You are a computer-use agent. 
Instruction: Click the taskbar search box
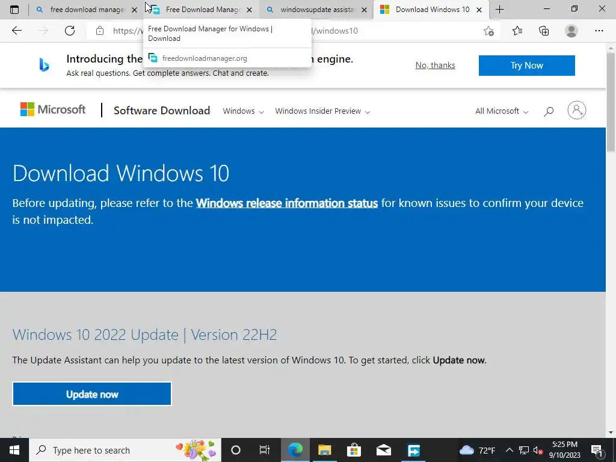[x=125, y=450]
